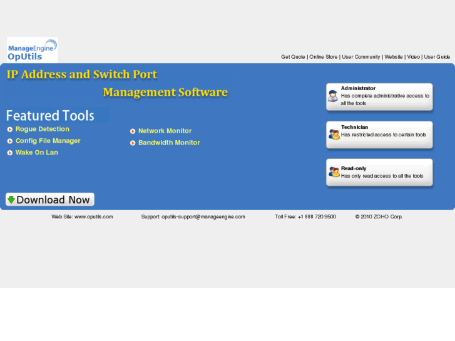This screenshot has height=341, width=455.
Task: Click the orange bullet beside Wake On Lan
Action: [x=10, y=153]
